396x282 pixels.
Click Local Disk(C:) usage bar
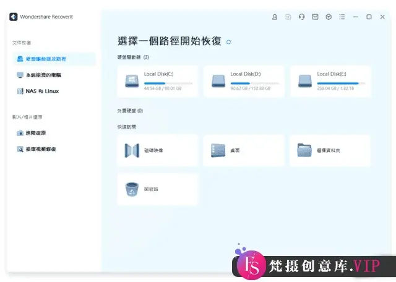pyautogui.click(x=168, y=83)
